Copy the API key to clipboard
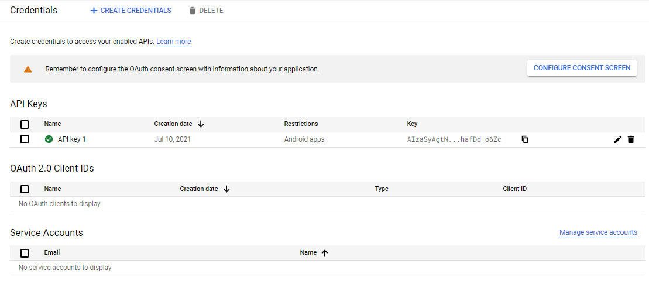The width and height of the screenshot is (649, 284). click(x=525, y=139)
